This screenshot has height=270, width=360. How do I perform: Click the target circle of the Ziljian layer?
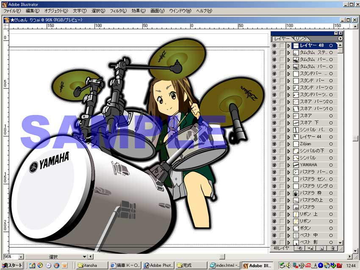(x=331, y=144)
